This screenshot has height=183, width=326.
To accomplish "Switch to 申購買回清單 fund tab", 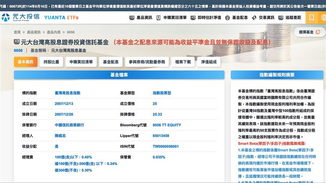I will (81, 62).
